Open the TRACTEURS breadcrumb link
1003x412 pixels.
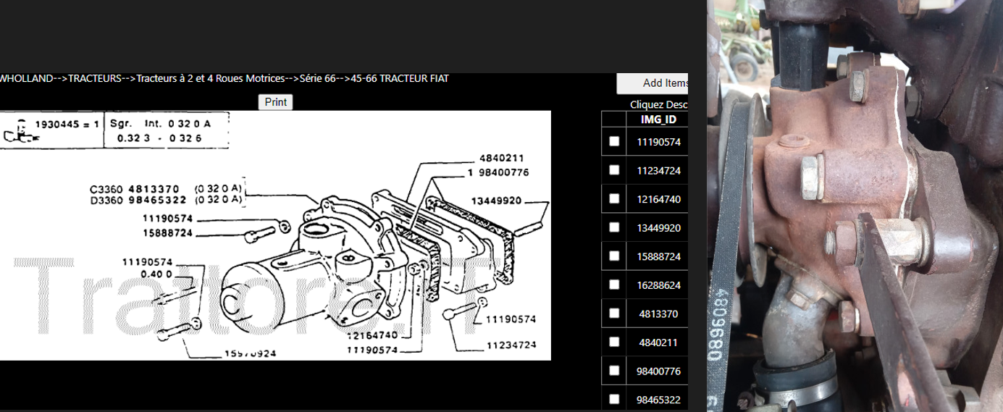(x=94, y=78)
